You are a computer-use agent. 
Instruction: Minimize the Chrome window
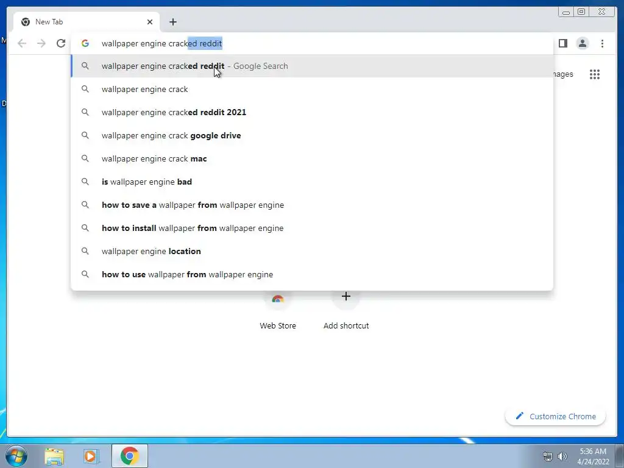coord(566,12)
